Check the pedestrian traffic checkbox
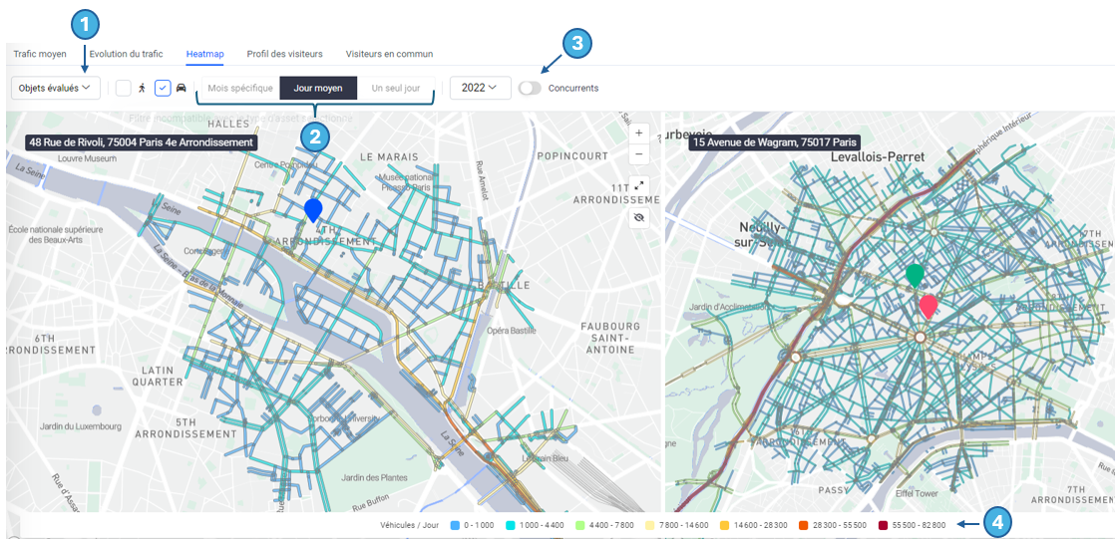The height and width of the screenshot is (539, 1117). click(124, 88)
